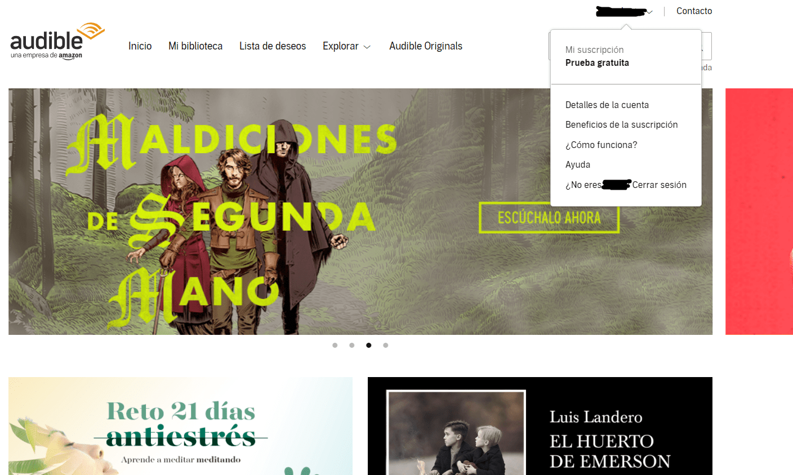This screenshot has width=793, height=475.
Task: Open Audible Originals section
Action: click(x=426, y=46)
